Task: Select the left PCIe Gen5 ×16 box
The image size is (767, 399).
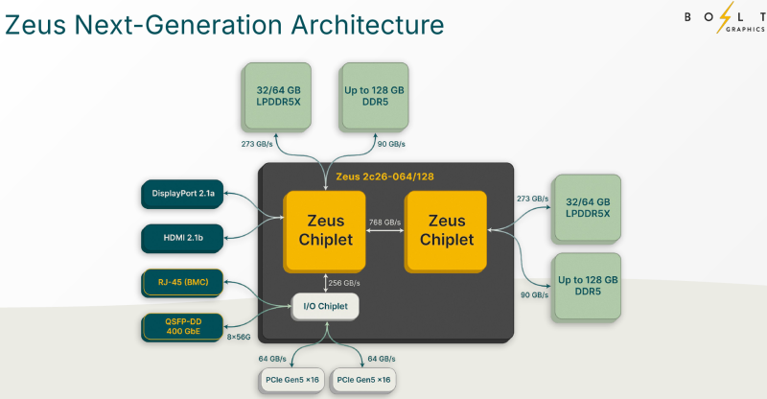Action: coord(292,381)
